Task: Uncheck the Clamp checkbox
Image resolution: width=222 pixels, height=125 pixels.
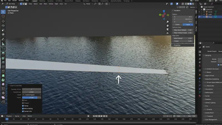Action: pyautogui.click(x=23, y=106)
